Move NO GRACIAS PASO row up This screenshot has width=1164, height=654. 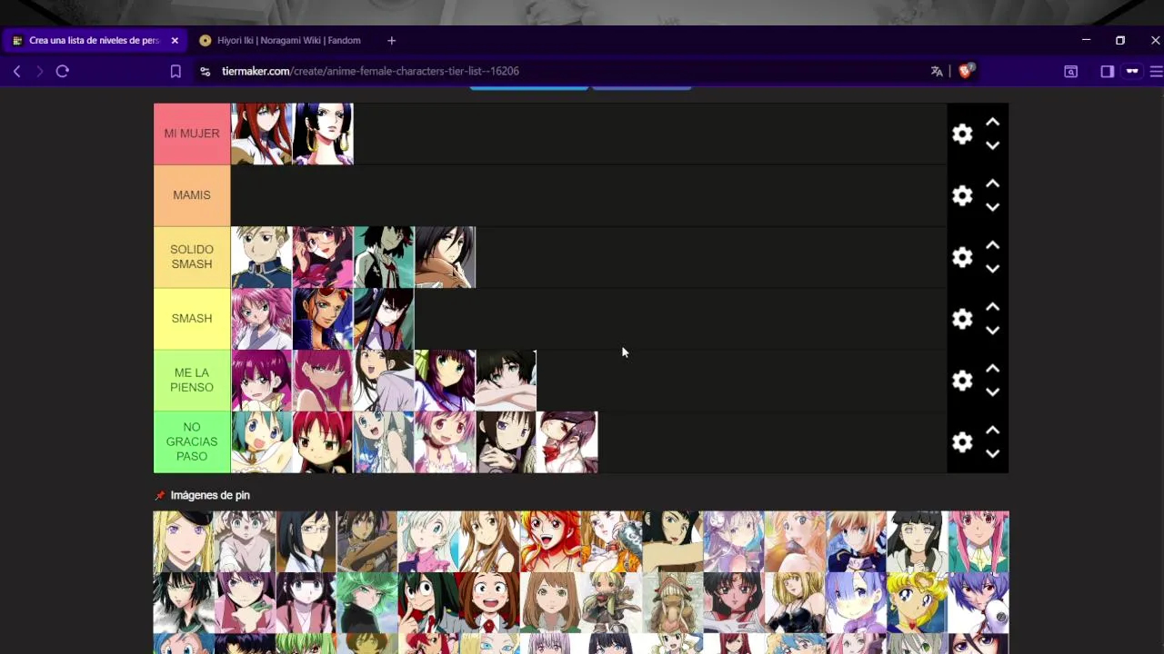[x=993, y=431]
